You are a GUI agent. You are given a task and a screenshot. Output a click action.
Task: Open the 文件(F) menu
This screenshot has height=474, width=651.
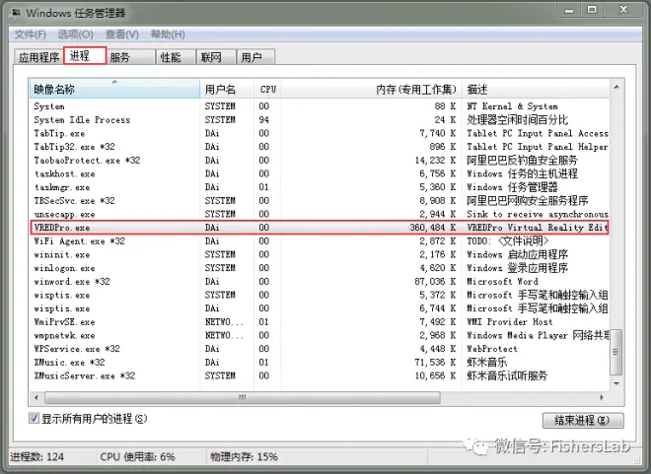pos(30,34)
